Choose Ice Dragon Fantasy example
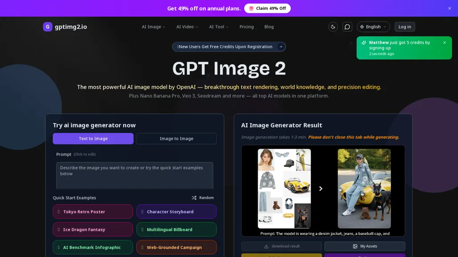Viewport: 458px width, 257px height. tap(93, 230)
